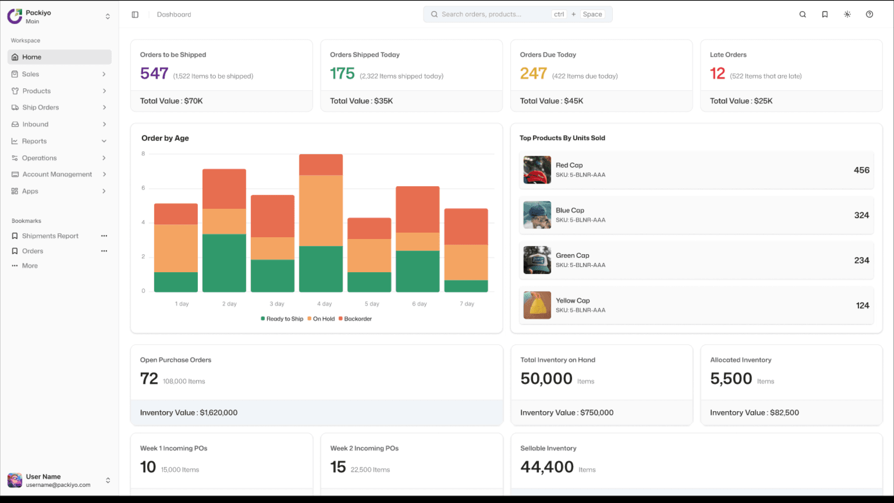Click the user avatar at bottom left
Image resolution: width=894 pixels, height=503 pixels.
coord(15,480)
